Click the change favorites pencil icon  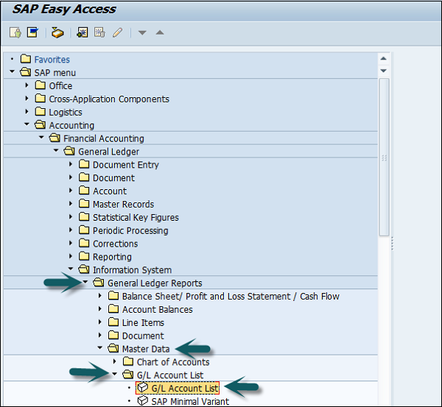click(117, 32)
